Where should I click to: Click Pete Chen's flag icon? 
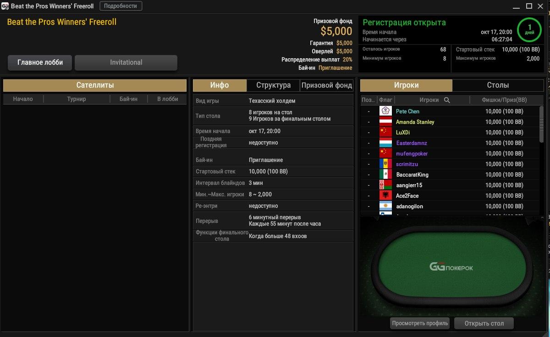(385, 111)
